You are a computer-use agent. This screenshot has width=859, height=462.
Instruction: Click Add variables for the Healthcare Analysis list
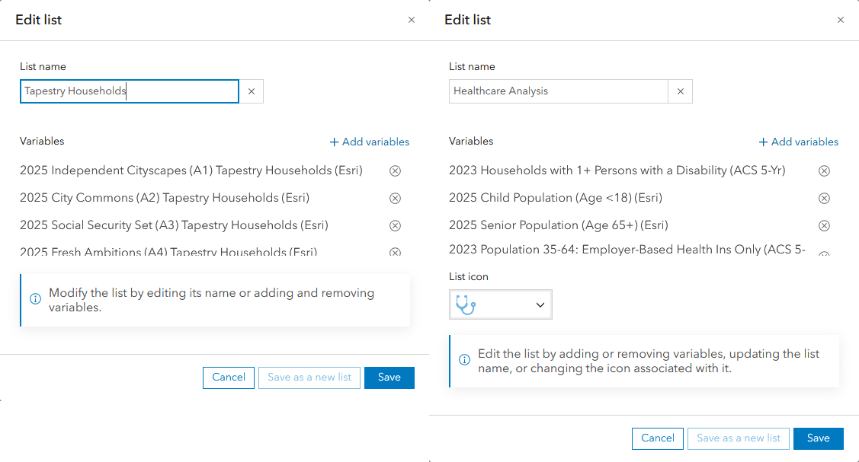[x=799, y=142]
